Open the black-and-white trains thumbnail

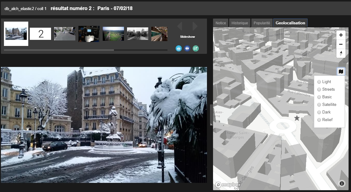pos(138,34)
